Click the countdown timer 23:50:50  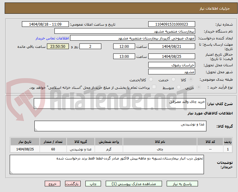pos(58,47)
